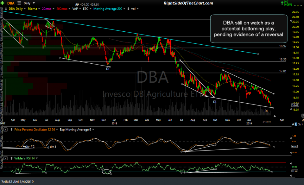Close the Price Percent Oscillator panel with X
The width and height of the screenshot is (304, 185).
point(6,129)
